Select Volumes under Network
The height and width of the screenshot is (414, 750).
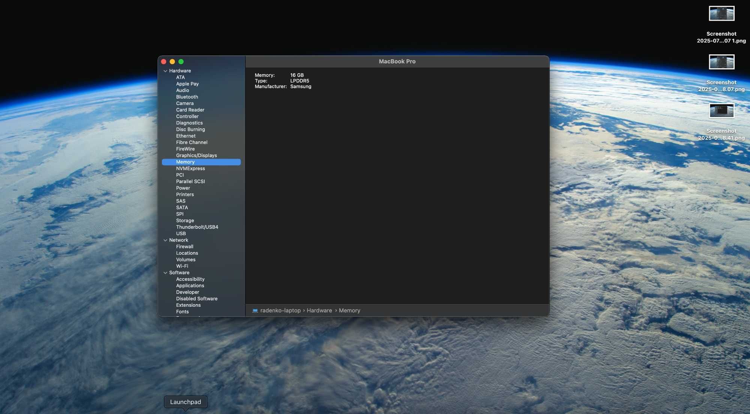tap(186, 260)
